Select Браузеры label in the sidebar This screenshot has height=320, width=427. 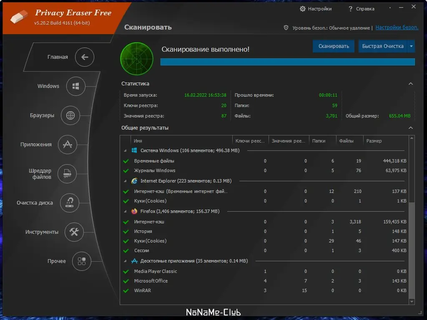click(x=42, y=115)
